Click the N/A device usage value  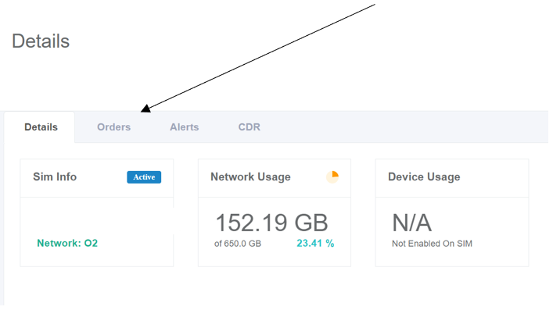tap(412, 223)
